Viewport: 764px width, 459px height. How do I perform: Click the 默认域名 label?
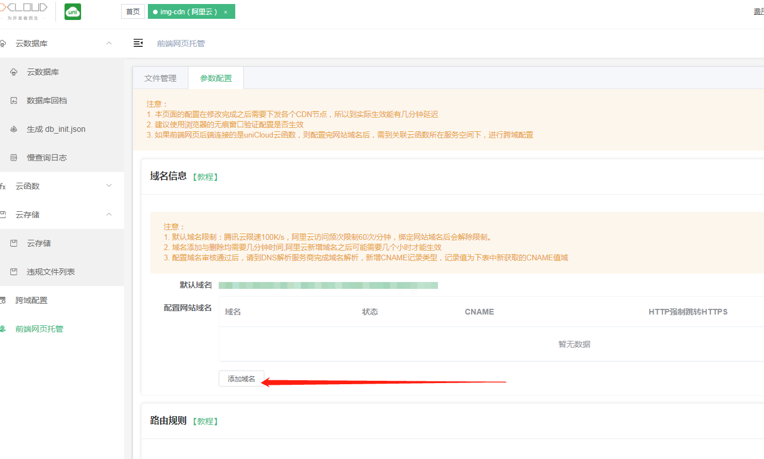tap(196, 285)
